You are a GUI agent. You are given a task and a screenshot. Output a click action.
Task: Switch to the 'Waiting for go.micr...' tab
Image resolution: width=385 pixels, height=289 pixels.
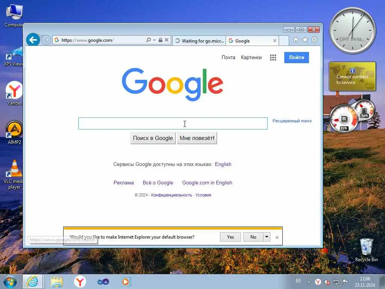point(199,41)
